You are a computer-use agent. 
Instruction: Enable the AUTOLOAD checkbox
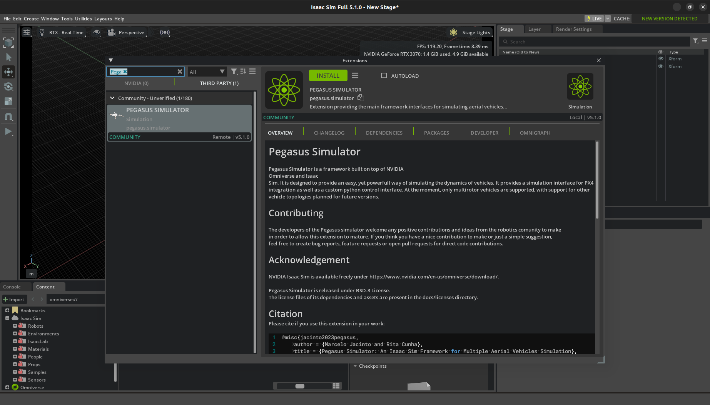point(384,76)
